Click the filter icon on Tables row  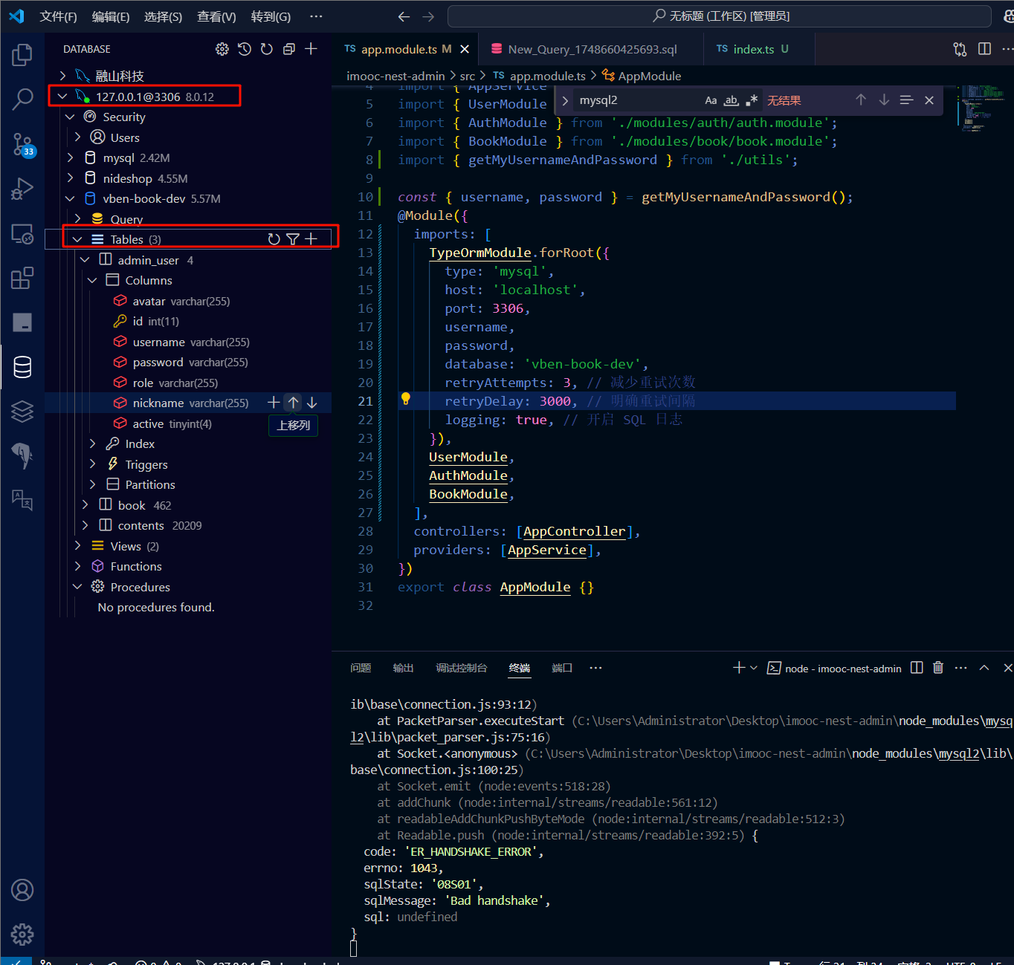click(292, 239)
